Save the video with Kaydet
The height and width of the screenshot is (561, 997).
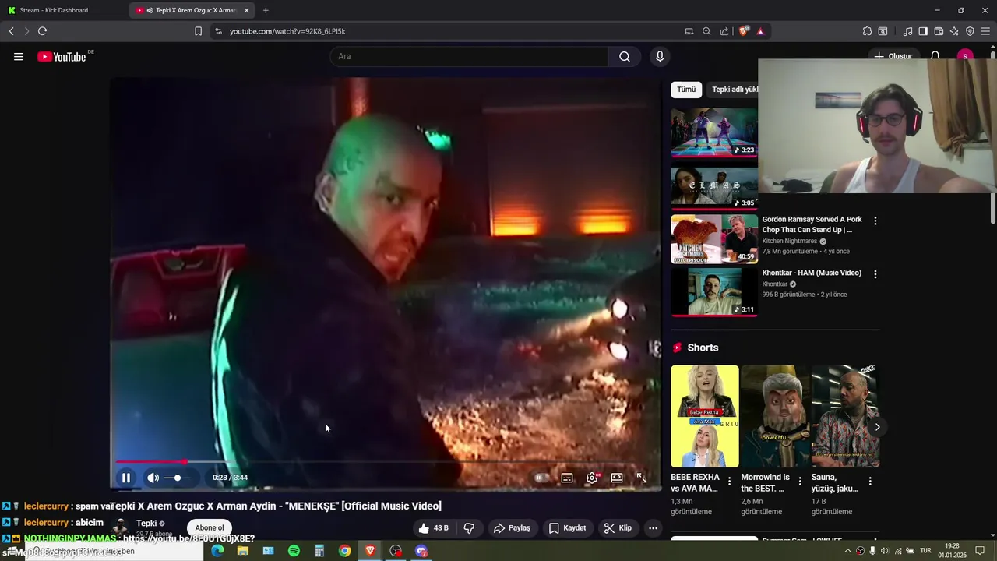(x=567, y=528)
